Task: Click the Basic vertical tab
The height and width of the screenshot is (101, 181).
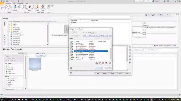Action: [5, 24]
